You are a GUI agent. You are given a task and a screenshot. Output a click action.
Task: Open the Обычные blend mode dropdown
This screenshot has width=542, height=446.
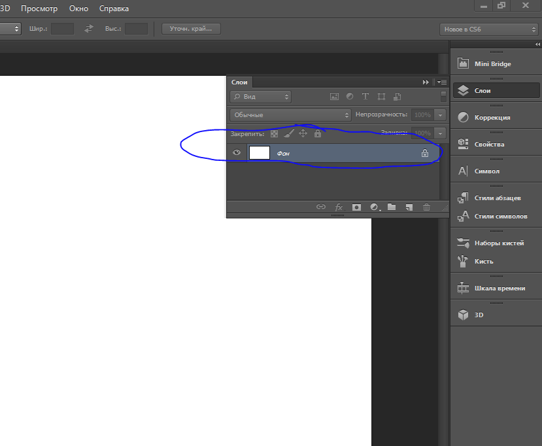tap(290, 115)
